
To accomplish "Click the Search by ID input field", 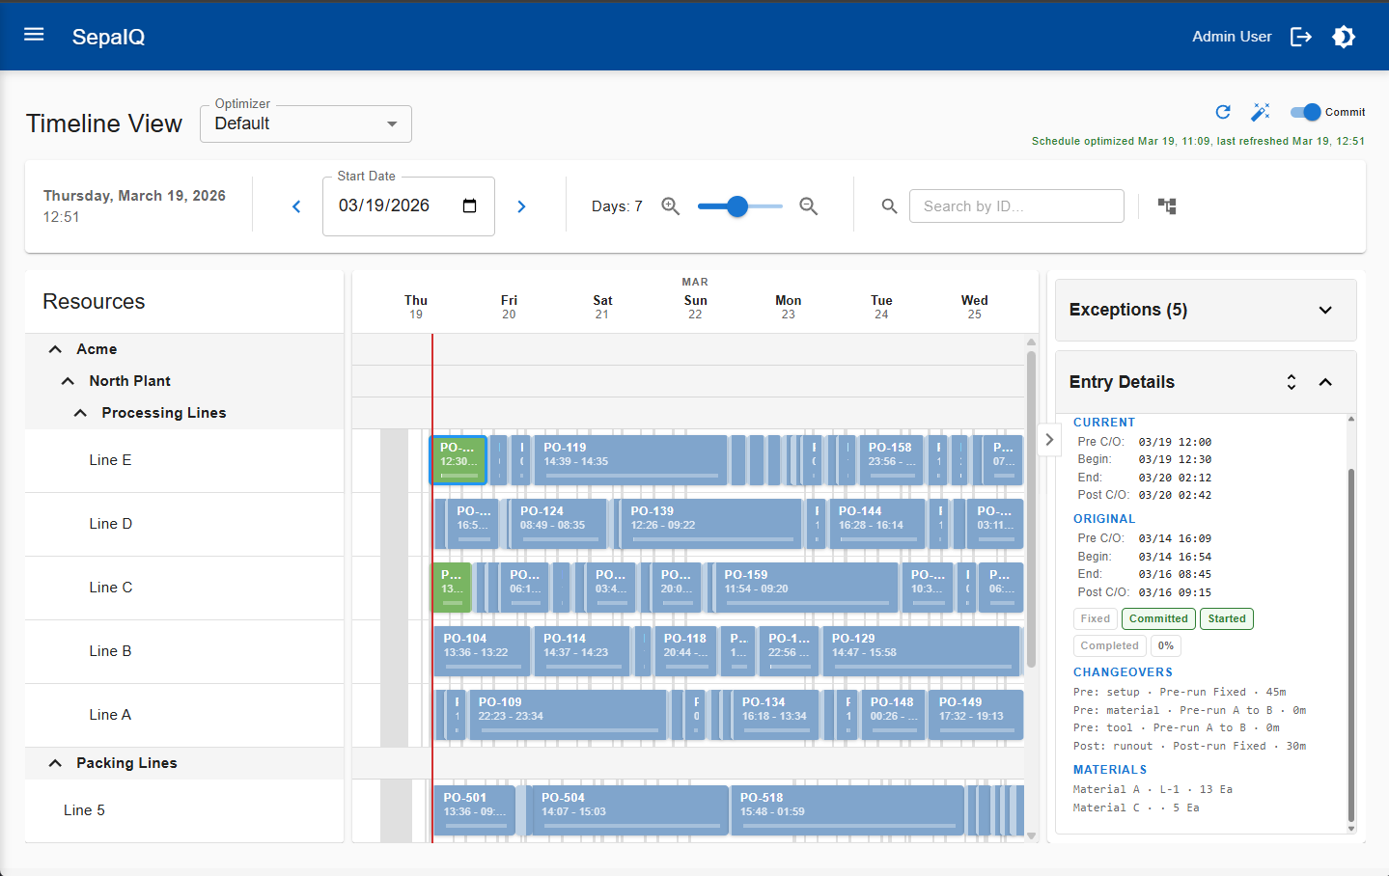I will coord(1015,206).
